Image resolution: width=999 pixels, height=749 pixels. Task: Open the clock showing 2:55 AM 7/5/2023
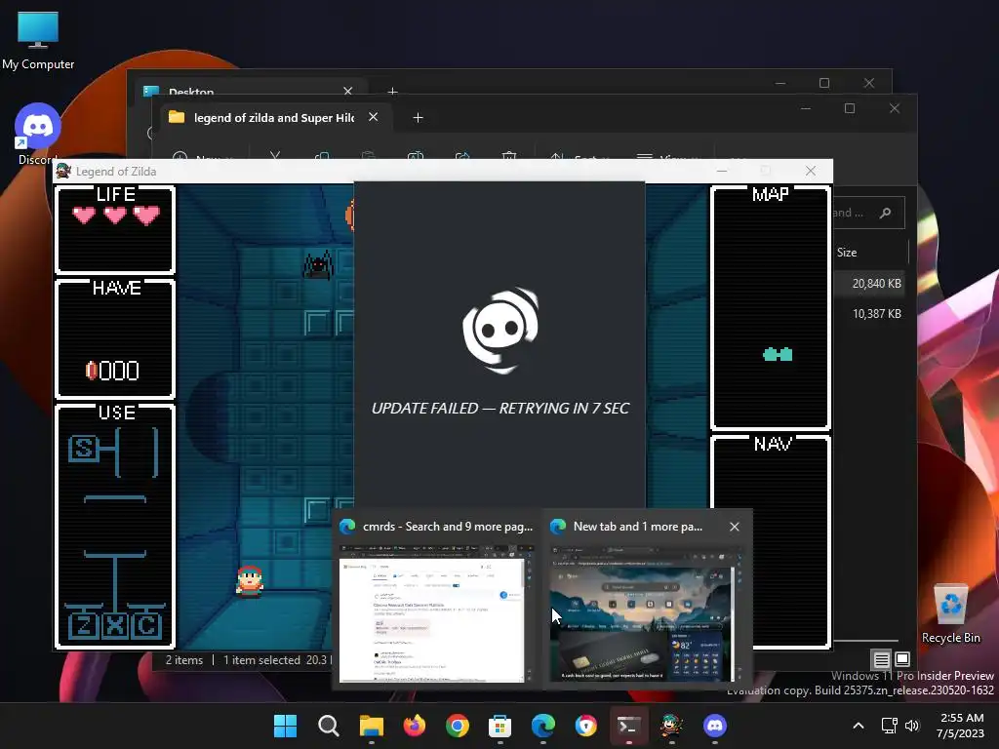pyautogui.click(x=961, y=726)
